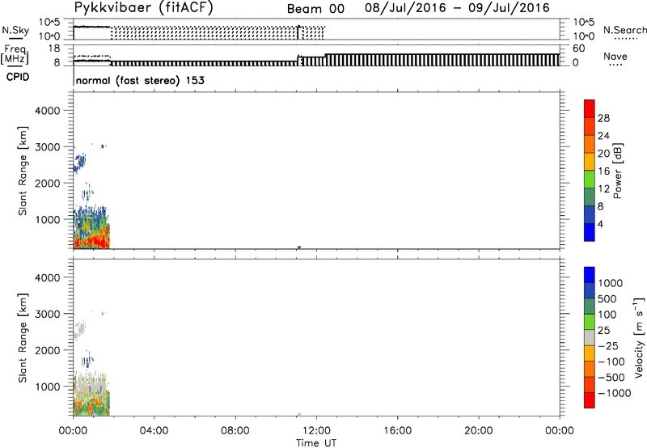This screenshot has height=448, width=647.
Task: Click the "Slant Range [km]" label of power panel
Action: (x=23, y=171)
